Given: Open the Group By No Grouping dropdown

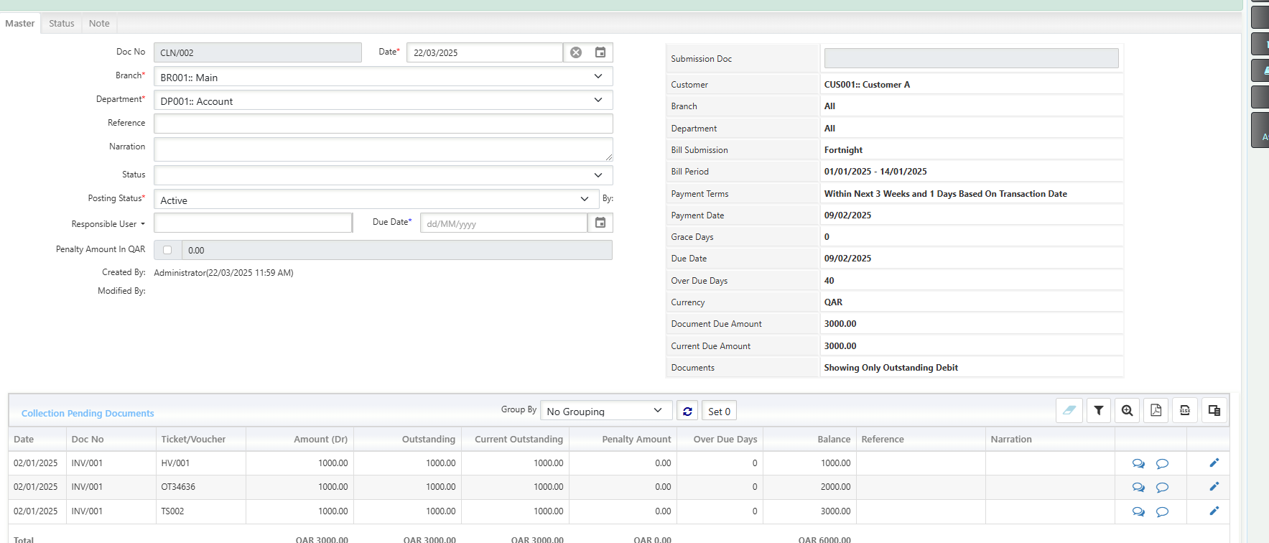Looking at the screenshot, I should [605, 411].
